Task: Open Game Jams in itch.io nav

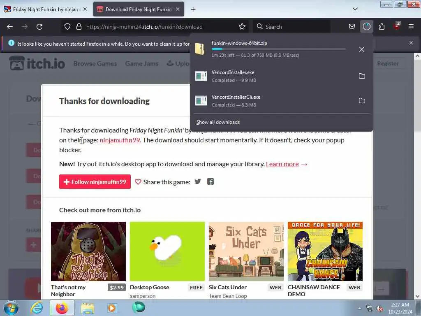Action: [142, 64]
